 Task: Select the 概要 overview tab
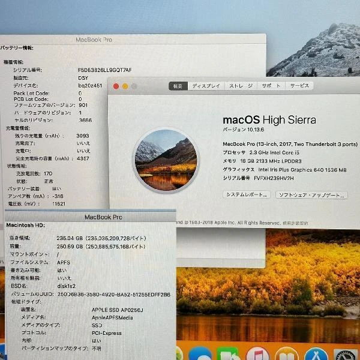[x=178, y=86]
